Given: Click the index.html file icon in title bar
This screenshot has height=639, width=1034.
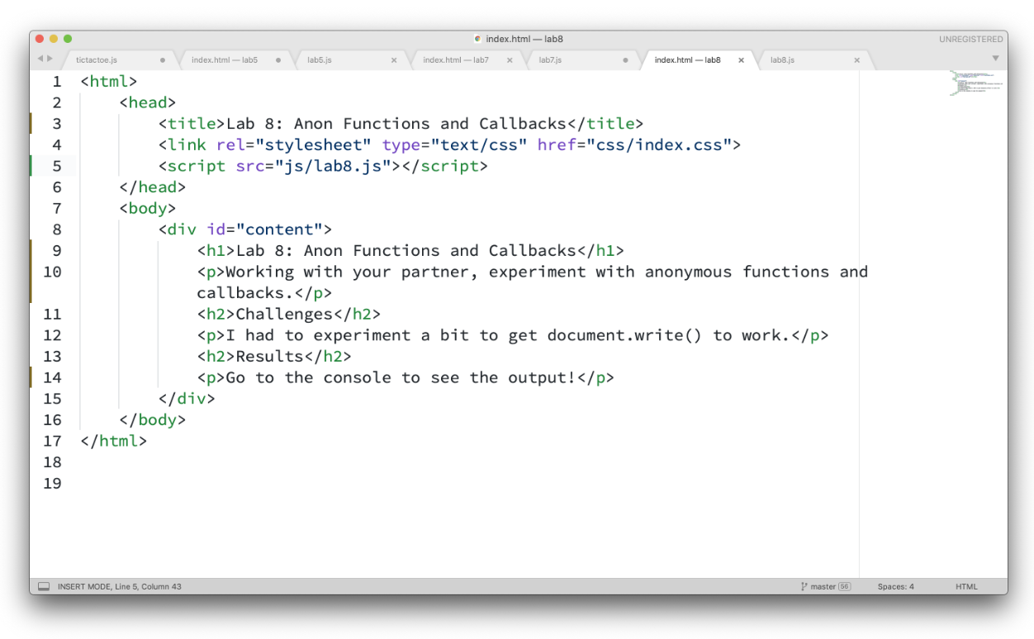Looking at the screenshot, I should point(478,39).
